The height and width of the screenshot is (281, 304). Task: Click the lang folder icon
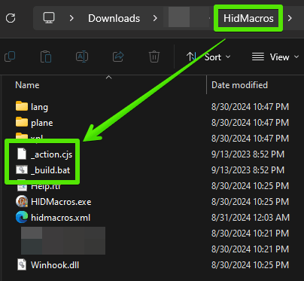[x=22, y=106]
